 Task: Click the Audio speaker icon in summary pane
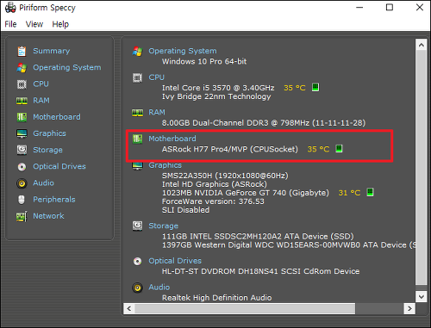click(137, 288)
